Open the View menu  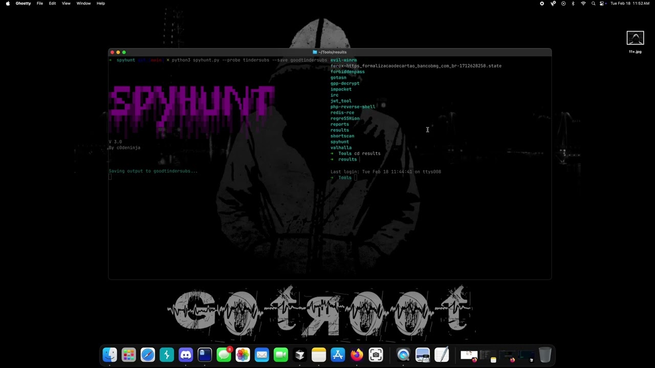pyautogui.click(x=66, y=4)
